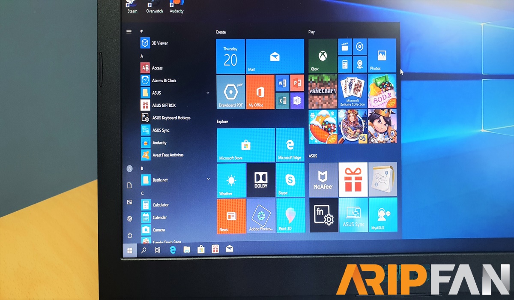Open Task View on the taskbar
The height and width of the screenshot is (300, 514).
tap(158, 250)
